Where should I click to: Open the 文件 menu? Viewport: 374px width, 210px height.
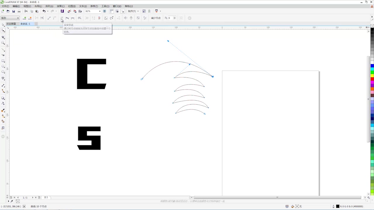[5, 6]
